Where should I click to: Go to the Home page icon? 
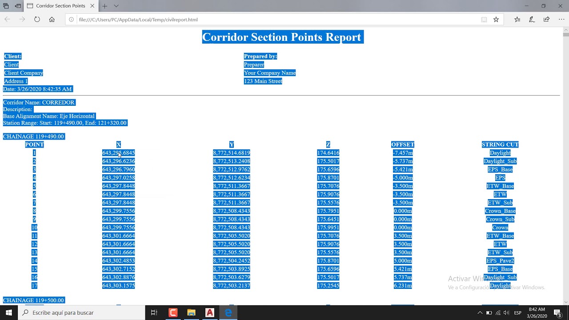tap(52, 20)
